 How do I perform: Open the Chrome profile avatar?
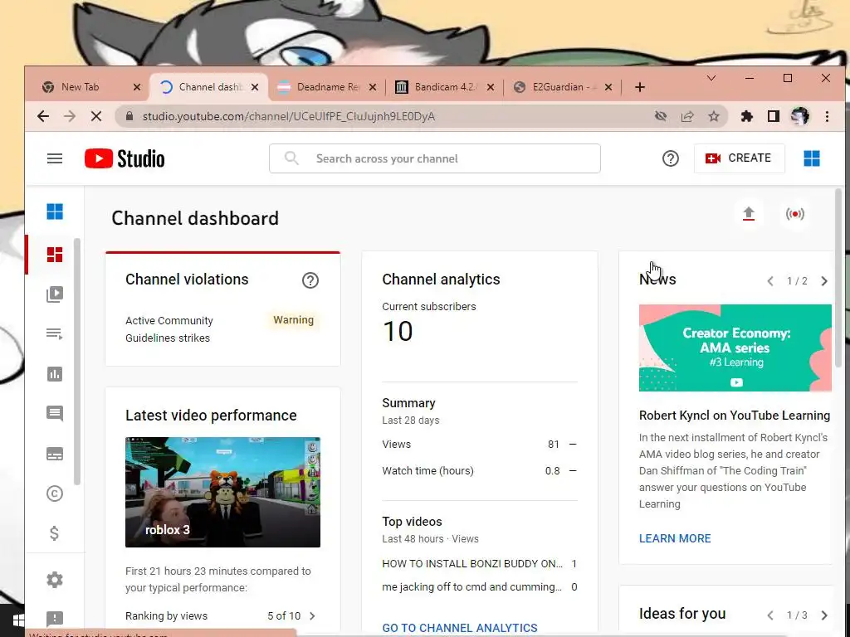click(799, 116)
